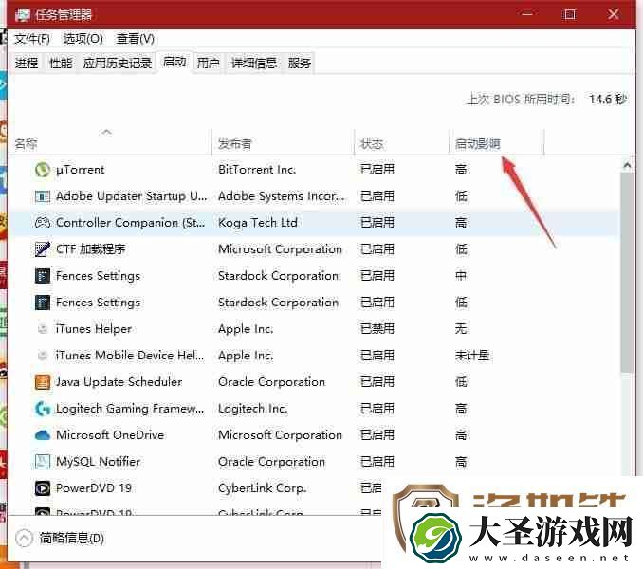
Task: Click CyberLink Corp. in PowerDVD 19 row
Action: click(263, 488)
